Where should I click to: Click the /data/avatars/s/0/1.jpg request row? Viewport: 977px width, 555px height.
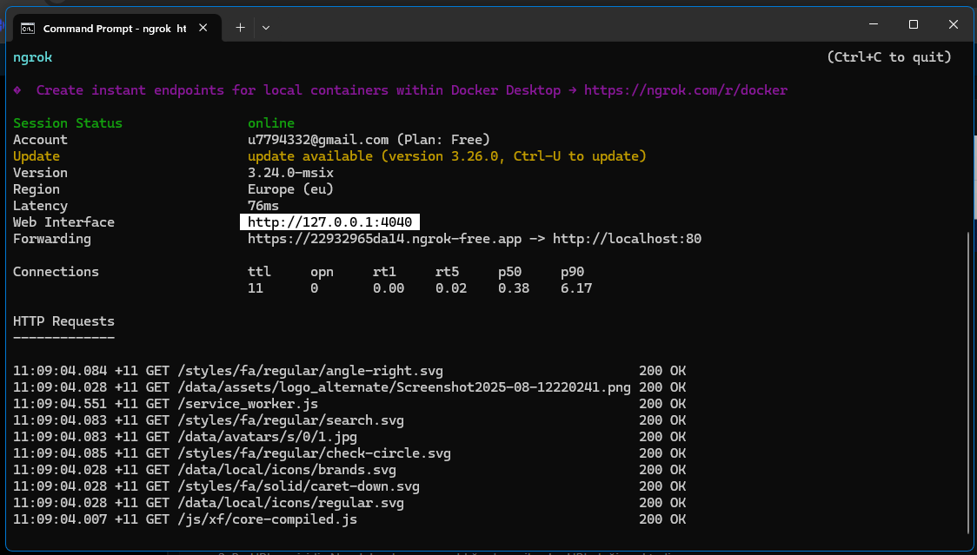(349, 437)
